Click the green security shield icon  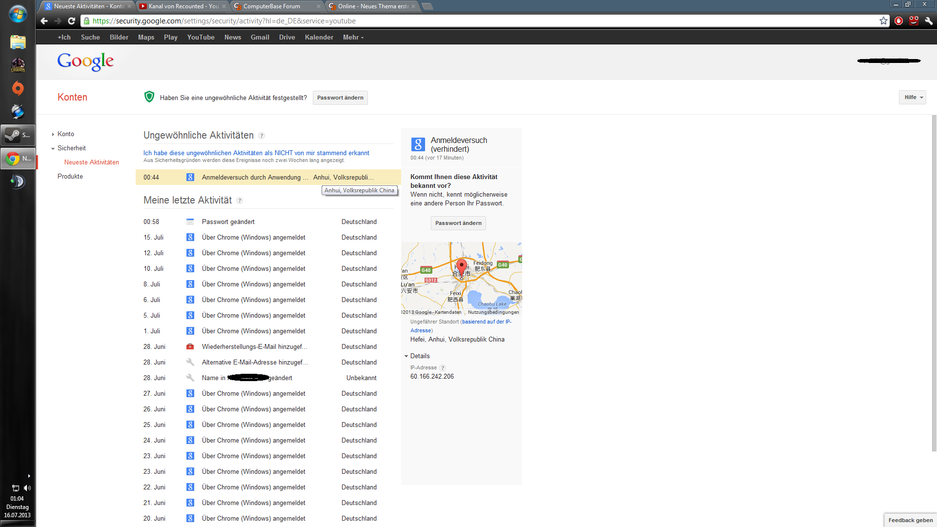click(149, 97)
